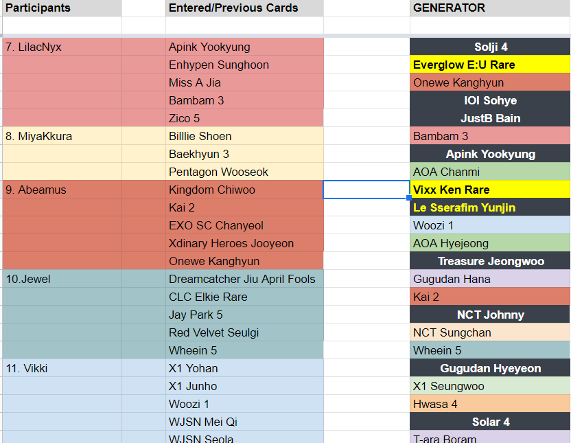Select the cell containing 7. LilacNyx
Image resolution: width=571 pixels, height=443 pixels.
point(62,47)
